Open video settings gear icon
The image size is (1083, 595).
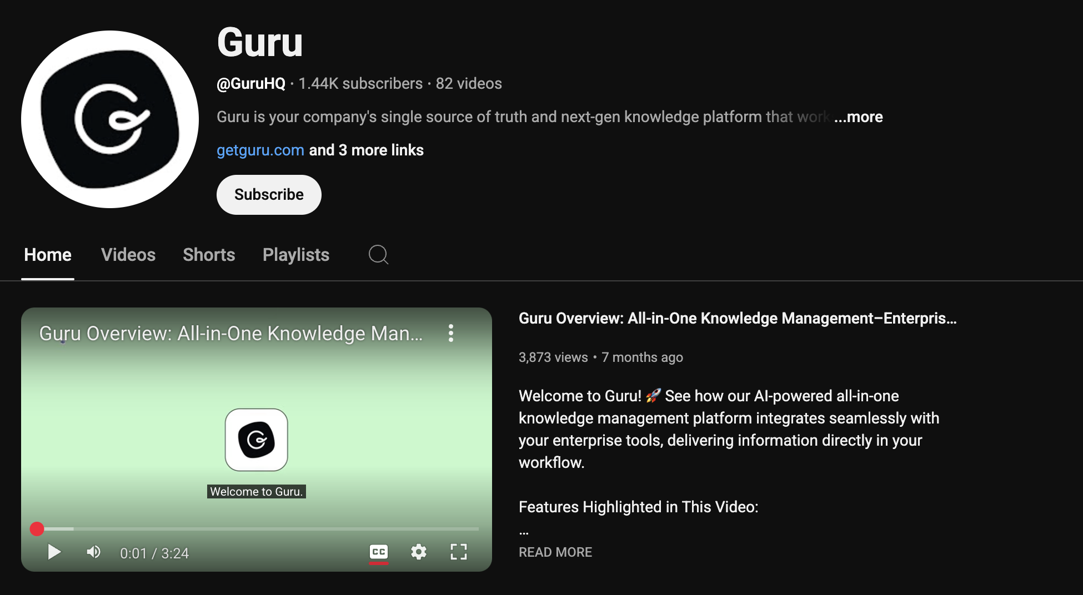[419, 552]
